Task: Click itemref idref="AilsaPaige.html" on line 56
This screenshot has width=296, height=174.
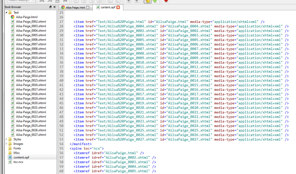Action: pyautogui.click(x=109, y=153)
